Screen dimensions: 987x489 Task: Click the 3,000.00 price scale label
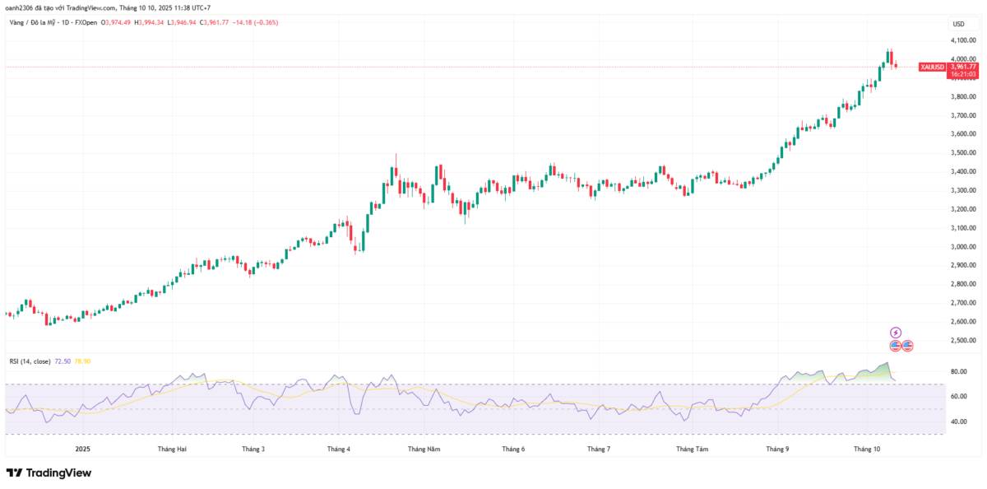click(962, 246)
